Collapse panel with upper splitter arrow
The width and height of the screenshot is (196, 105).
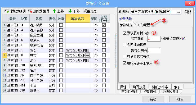click(116, 36)
